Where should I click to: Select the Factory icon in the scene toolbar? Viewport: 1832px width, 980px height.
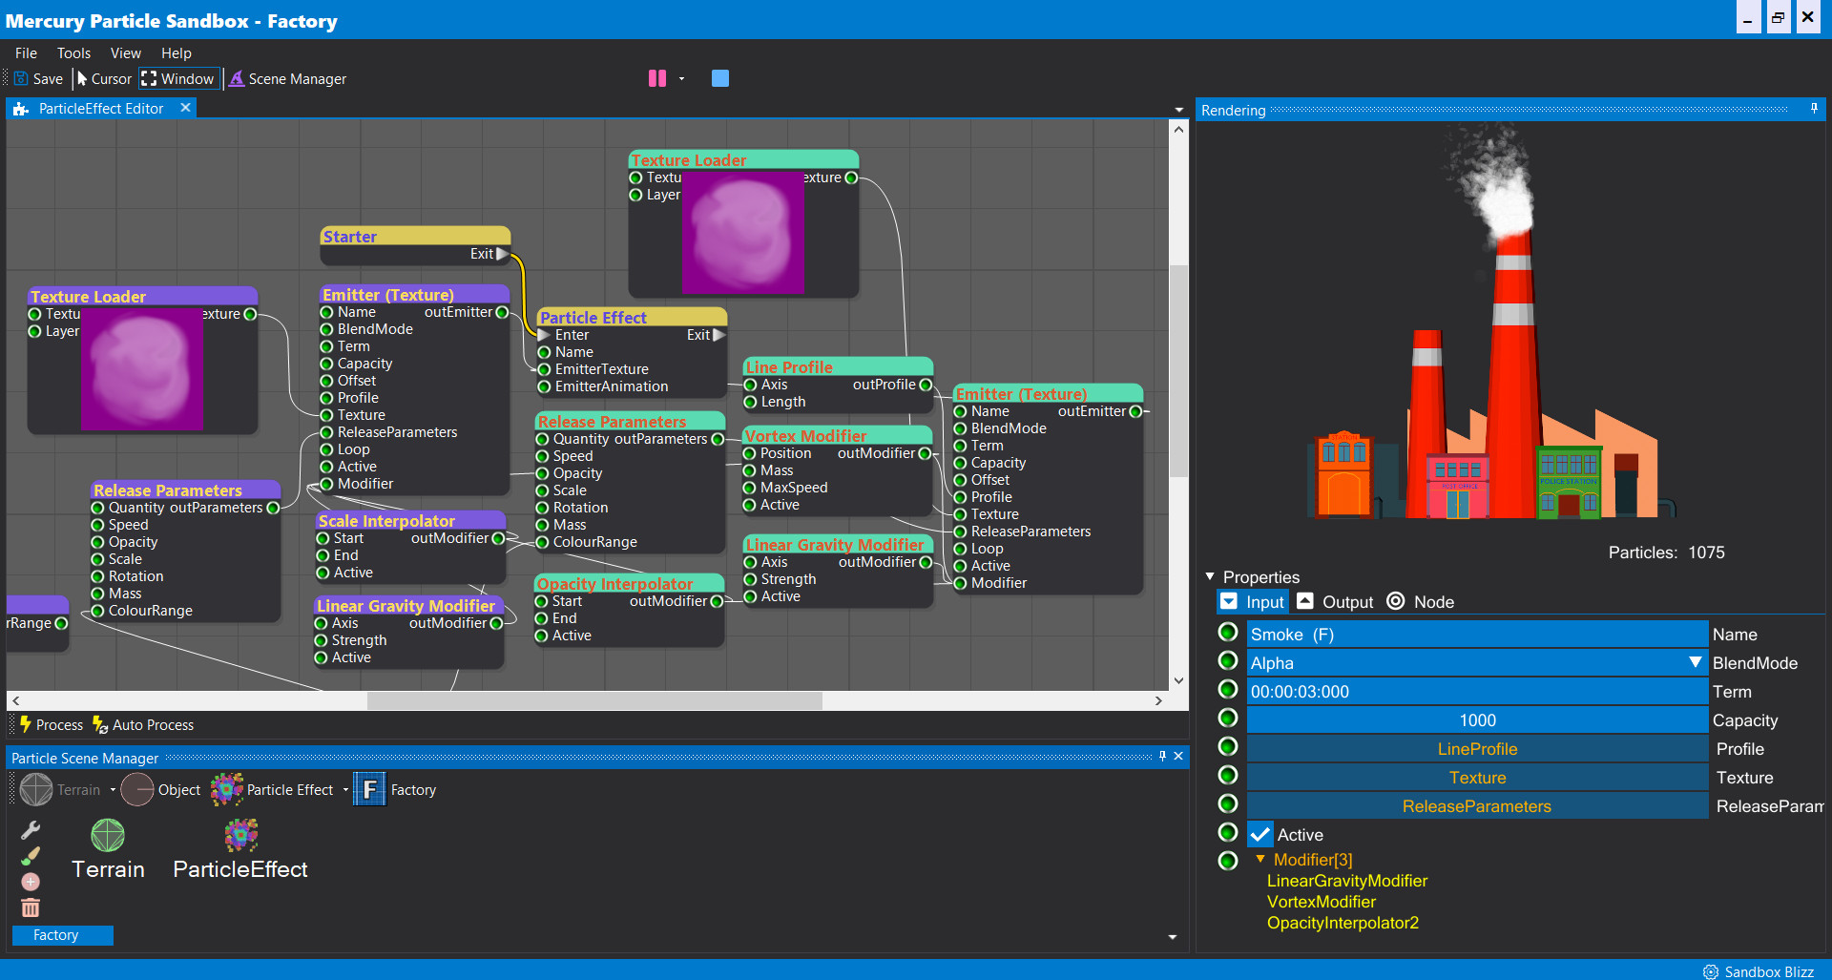368,789
